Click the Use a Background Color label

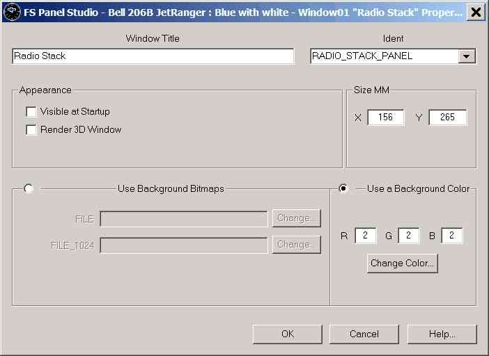(418, 189)
